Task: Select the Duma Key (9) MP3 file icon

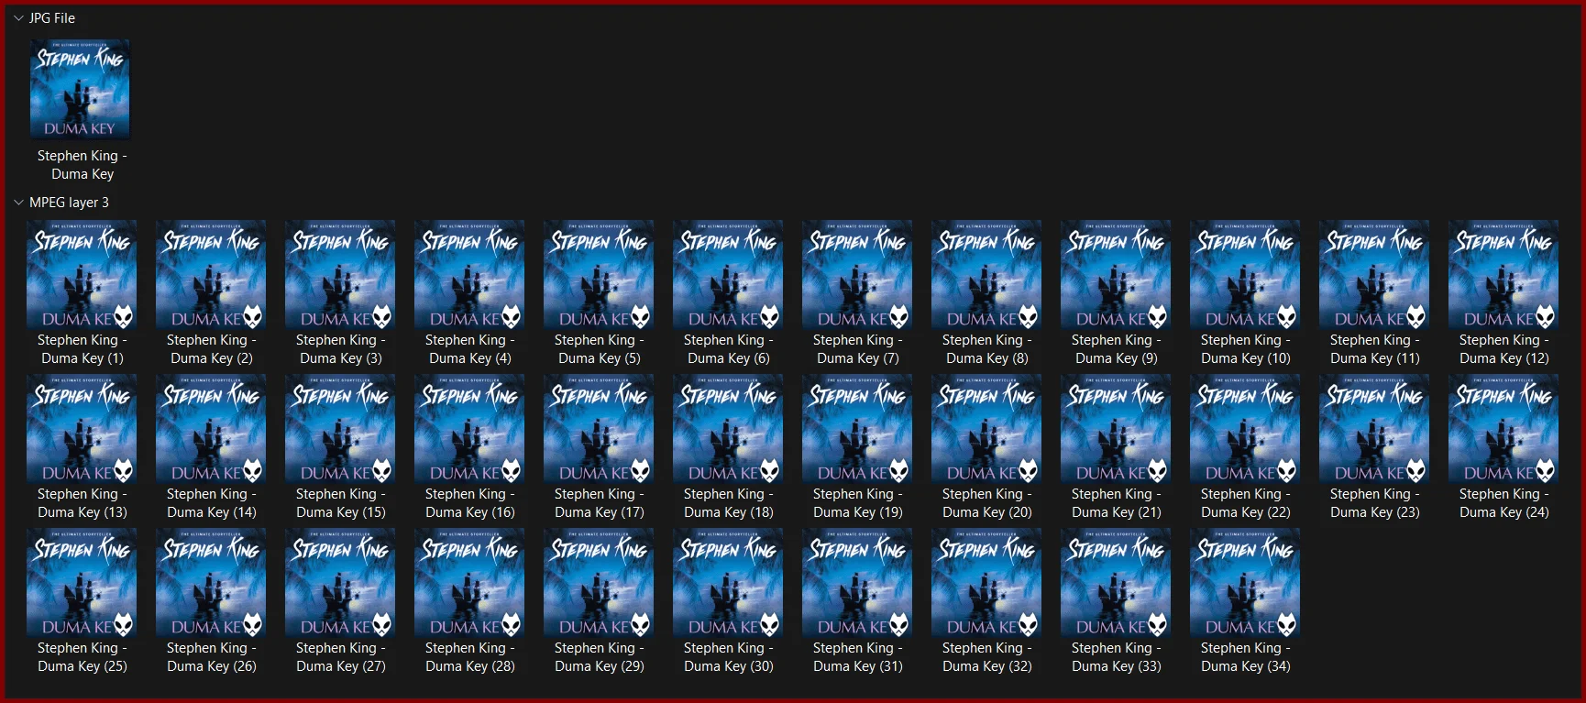Action: 1116,275
